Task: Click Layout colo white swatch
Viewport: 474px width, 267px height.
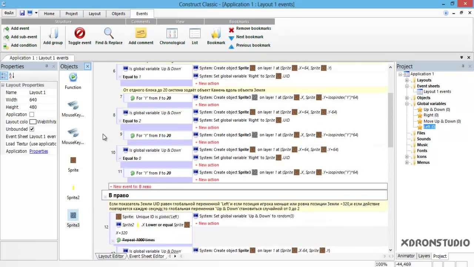Action: pos(33,122)
